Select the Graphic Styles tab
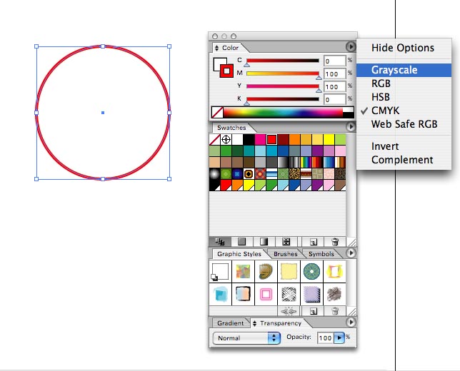Screen dimensions: 460x371 pos(239,254)
